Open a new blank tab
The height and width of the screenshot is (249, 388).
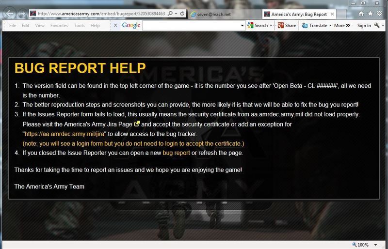pyautogui.click(x=341, y=15)
